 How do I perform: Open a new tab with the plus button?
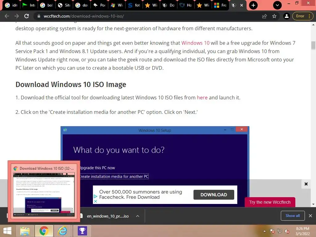click(x=253, y=5)
